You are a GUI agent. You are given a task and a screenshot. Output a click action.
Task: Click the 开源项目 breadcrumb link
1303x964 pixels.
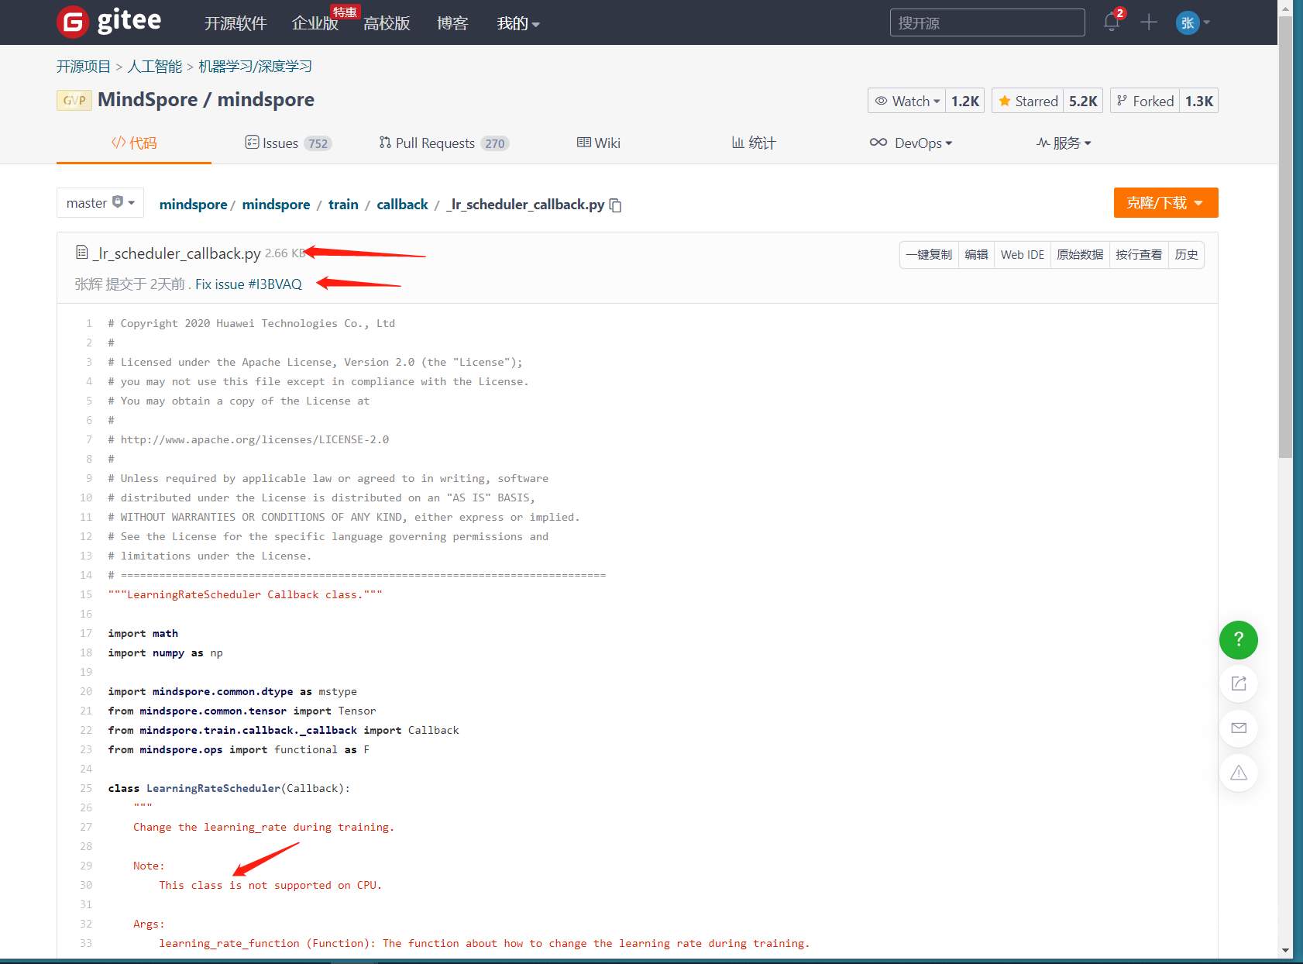click(84, 67)
